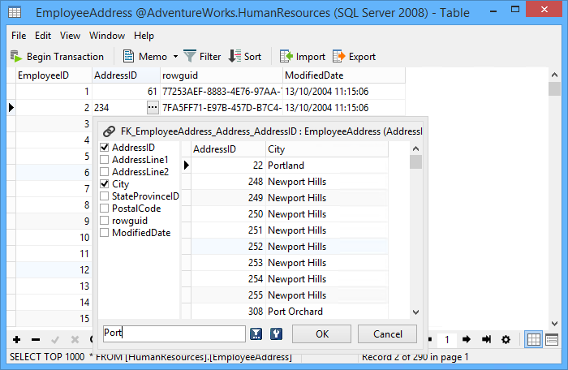The height and width of the screenshot is (370, 568).
Task: Click the popup AddressID column header
Action: coord(228,149)
